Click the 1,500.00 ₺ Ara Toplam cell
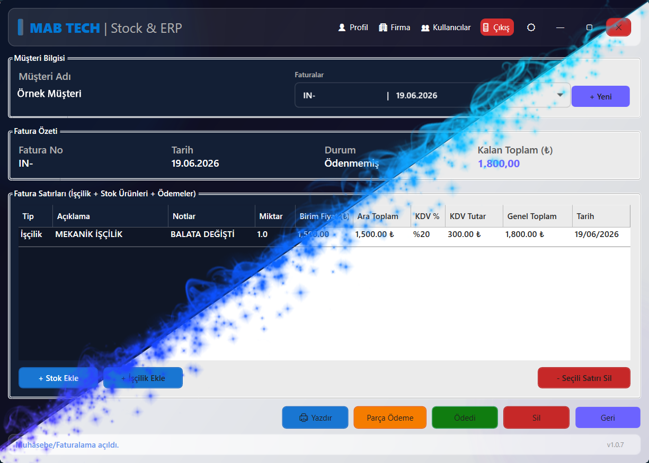 (382, 234)
